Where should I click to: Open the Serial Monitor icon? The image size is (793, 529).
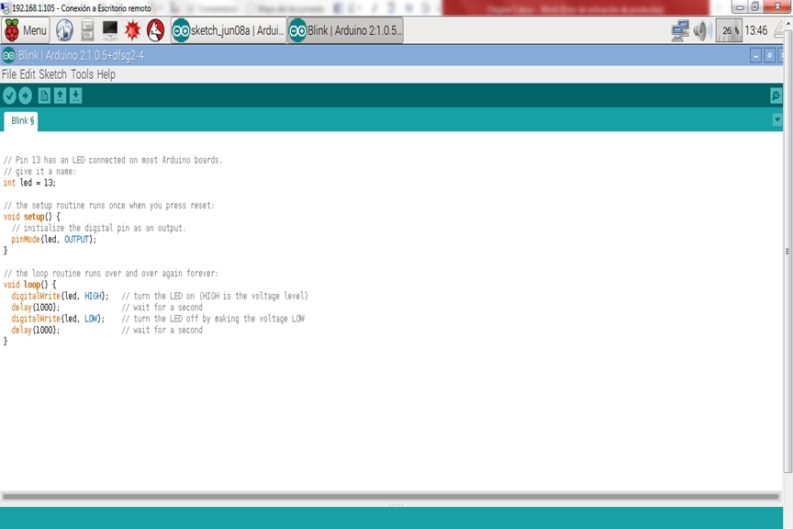click(776, 96)
